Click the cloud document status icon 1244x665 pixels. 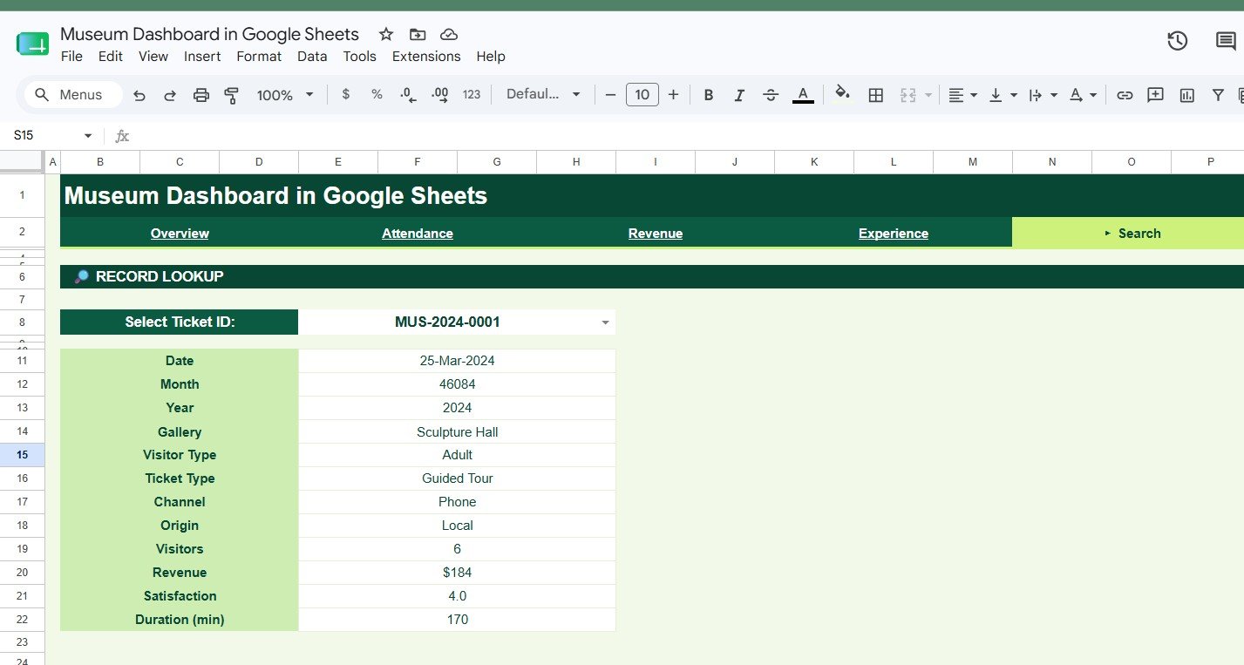pyautogui.click(x=449, y=34)
